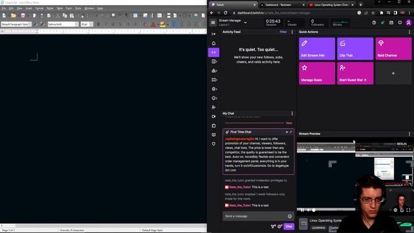Open the font size dropdown in Writer

point(91,25)
